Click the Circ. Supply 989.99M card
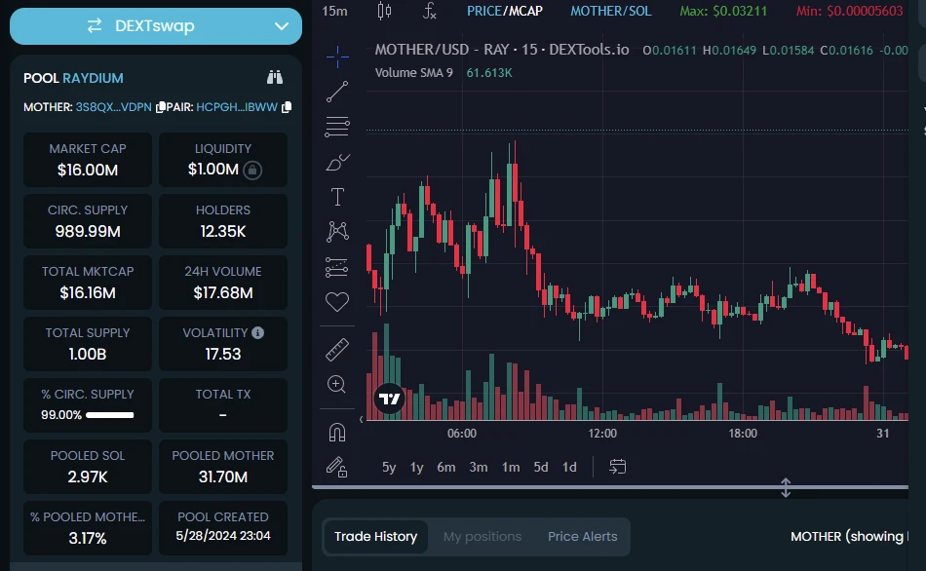This screenshot has width=926, height=571. 88,221
